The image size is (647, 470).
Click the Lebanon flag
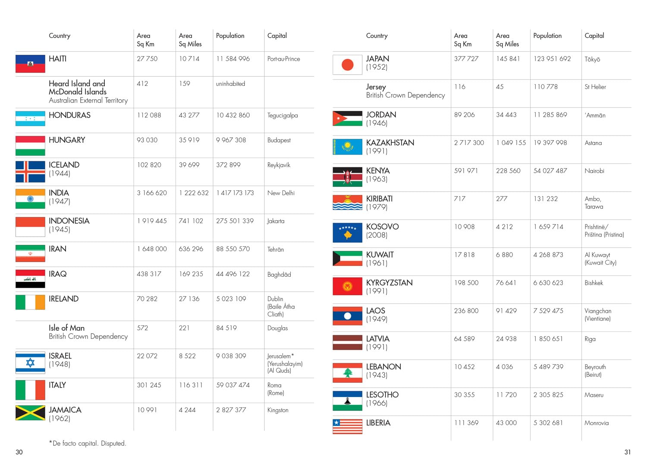click(347, 372)
